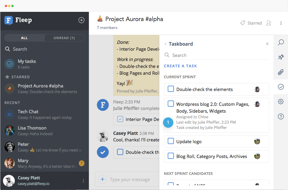
Task: Click the sidebar Search field
Action: tap(44, 49)
